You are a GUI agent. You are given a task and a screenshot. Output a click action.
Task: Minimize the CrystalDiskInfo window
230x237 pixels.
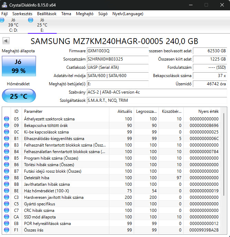pyautogui.click(x=191, y=5)
